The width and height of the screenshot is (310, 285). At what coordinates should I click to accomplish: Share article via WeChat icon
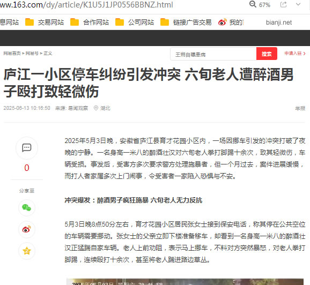pos(27,208)
